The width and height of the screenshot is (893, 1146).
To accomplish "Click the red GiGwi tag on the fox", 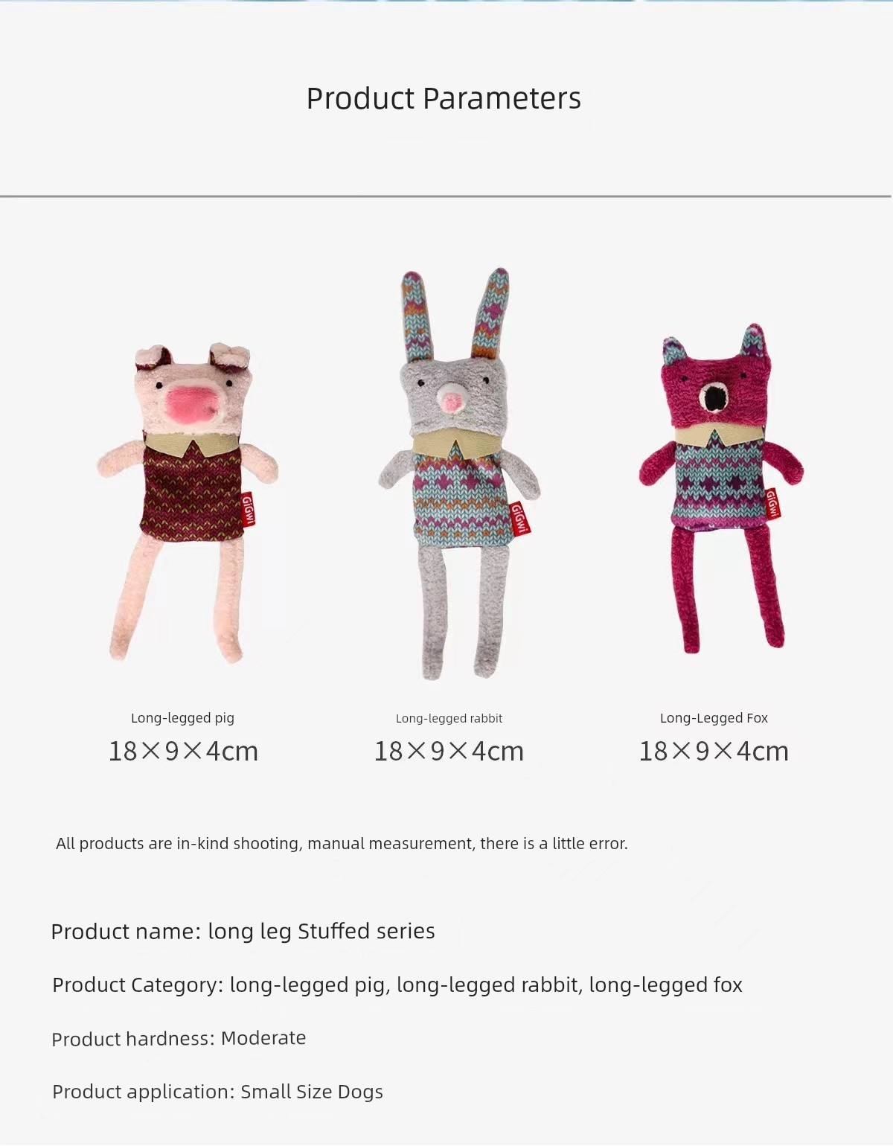I will coord(772,505).
